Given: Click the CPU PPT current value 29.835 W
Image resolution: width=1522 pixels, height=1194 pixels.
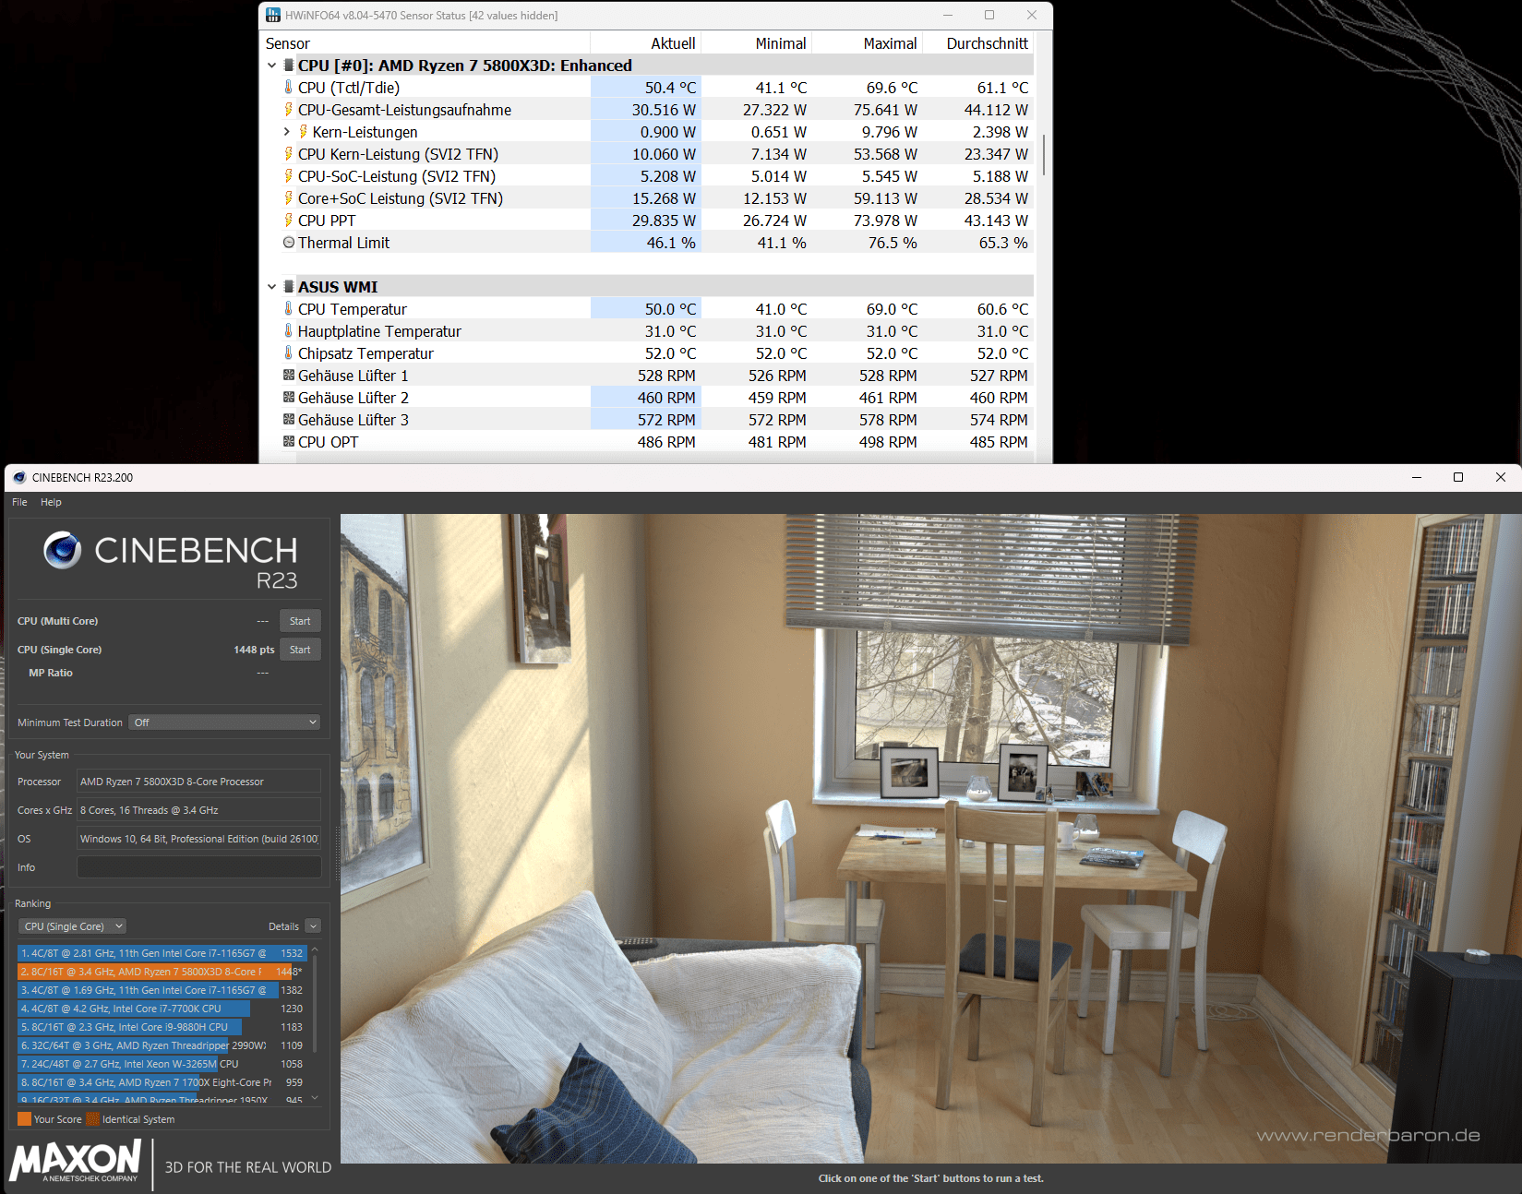Looking at the screenshot, I should click(x=664, y=221).
